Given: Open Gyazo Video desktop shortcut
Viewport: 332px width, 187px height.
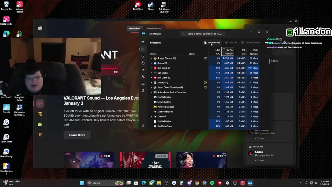Looking at the screenshot, I should pos(6,138).
